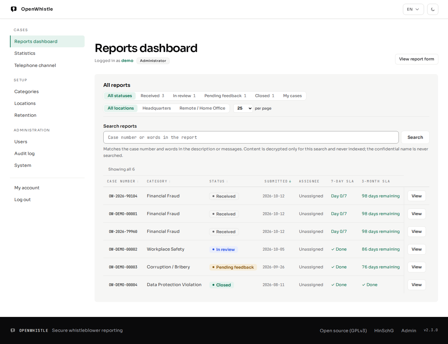Viewport: 448px width, 344px height.
Task: Click the Closed status badge
Action: click(222, 285)
